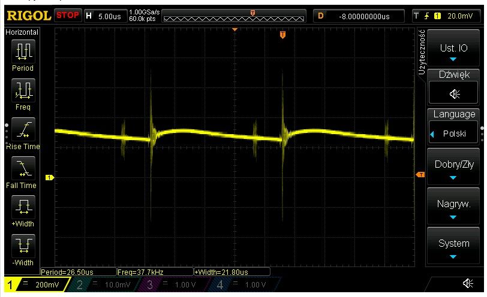The width and height of the screenshot is (487, 297).
Task: Select the +Width measurement icon
Action: [x=23, y=207]
